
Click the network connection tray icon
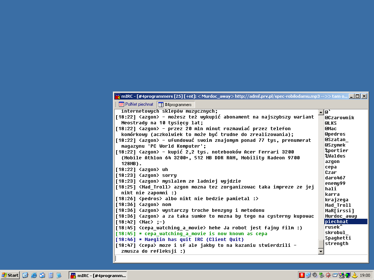pyautogui.click(x=308, y=275)
